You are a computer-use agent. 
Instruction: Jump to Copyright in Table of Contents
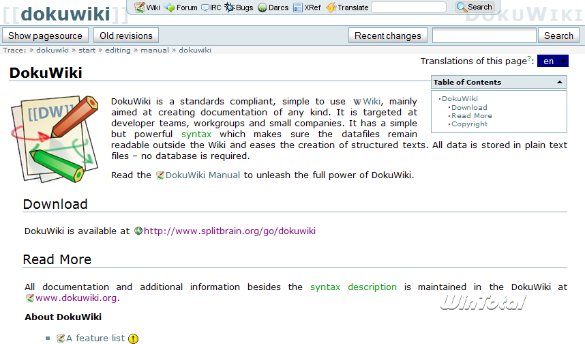tap(469, 124)
